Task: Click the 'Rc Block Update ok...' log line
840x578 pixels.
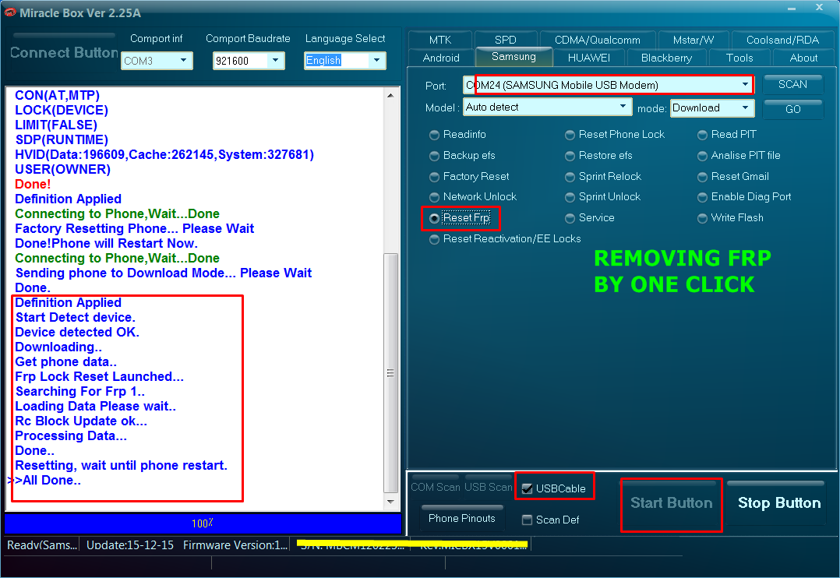Action: [81, 421]
